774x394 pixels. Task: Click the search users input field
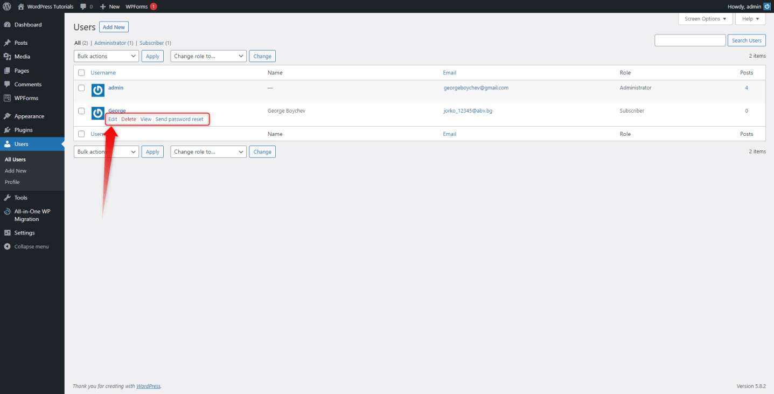[690, 40]
